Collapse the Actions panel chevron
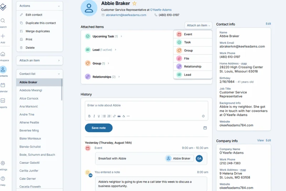Screen dimensions: 286x191 point(59,6)
